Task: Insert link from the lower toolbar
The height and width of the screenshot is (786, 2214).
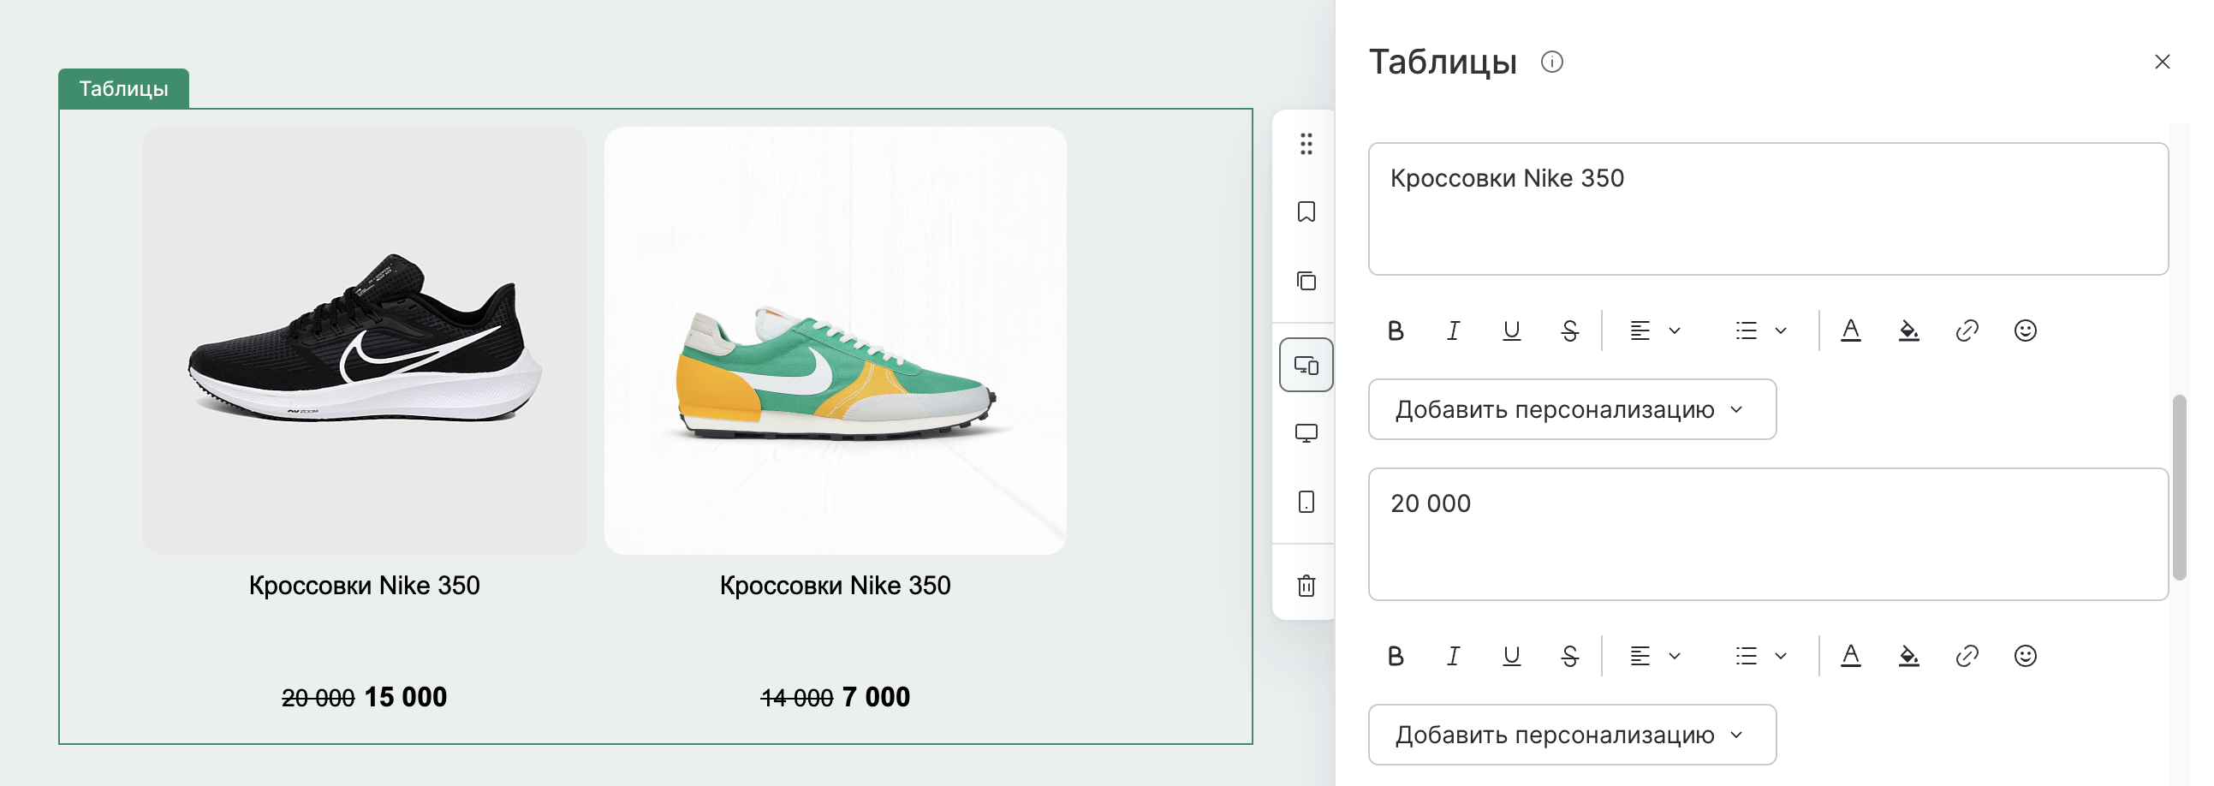Action: coord(1967,656)
